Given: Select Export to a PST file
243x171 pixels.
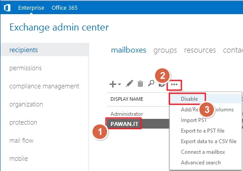Looking at the screenshot, I should [206, 131].
